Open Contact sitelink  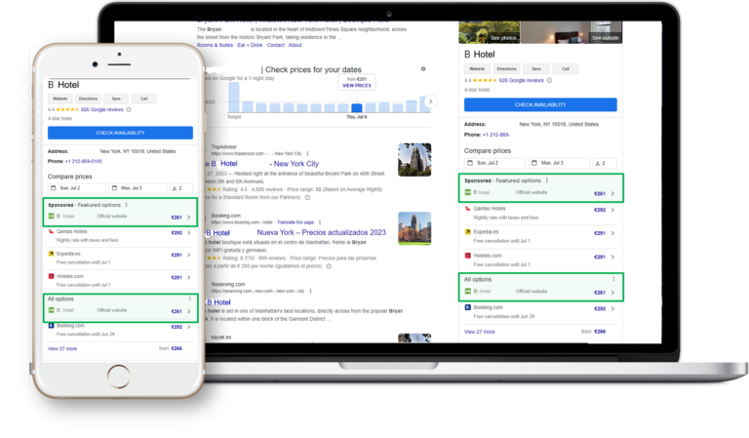coord(276,45)
